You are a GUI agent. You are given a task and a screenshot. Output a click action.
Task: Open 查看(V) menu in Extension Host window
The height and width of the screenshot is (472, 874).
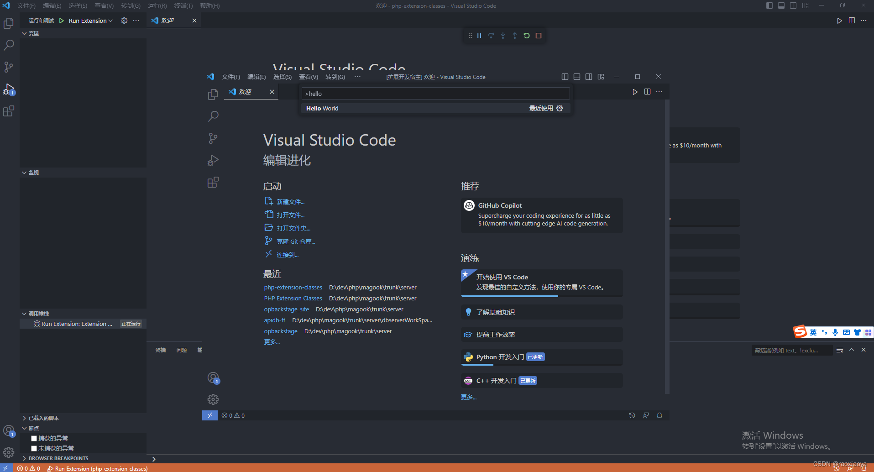tap(309, 77)
